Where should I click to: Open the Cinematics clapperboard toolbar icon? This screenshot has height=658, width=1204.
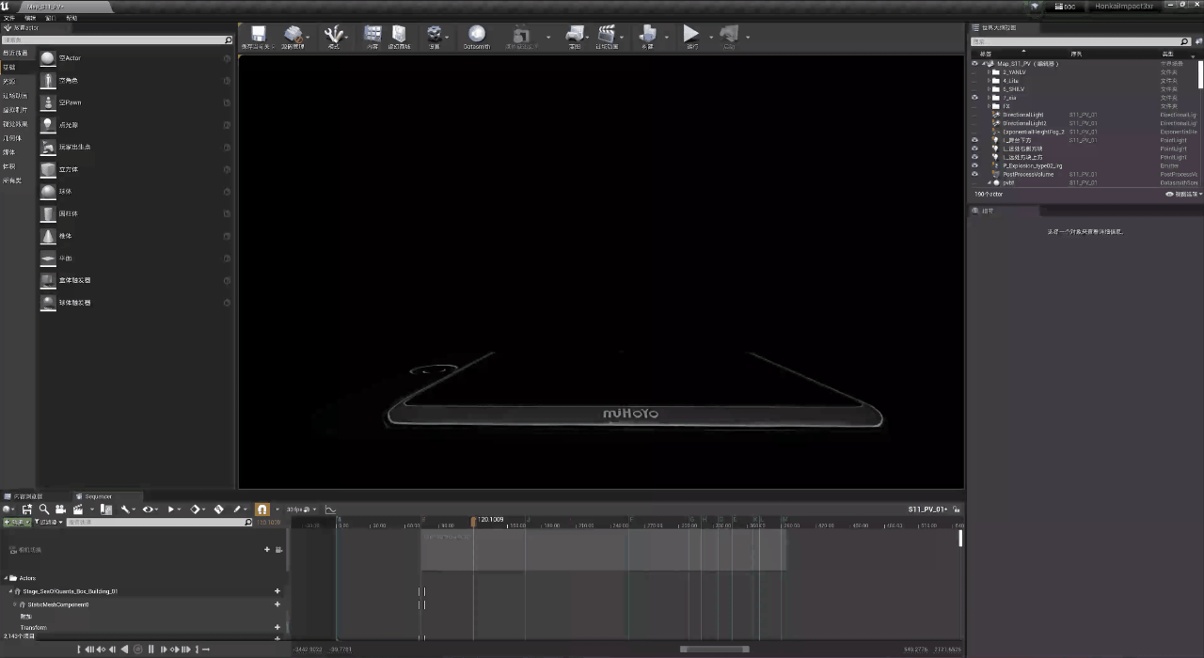coord(606,34)
